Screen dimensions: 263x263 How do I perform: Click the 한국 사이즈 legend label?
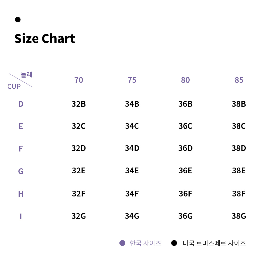click(145, 243)
